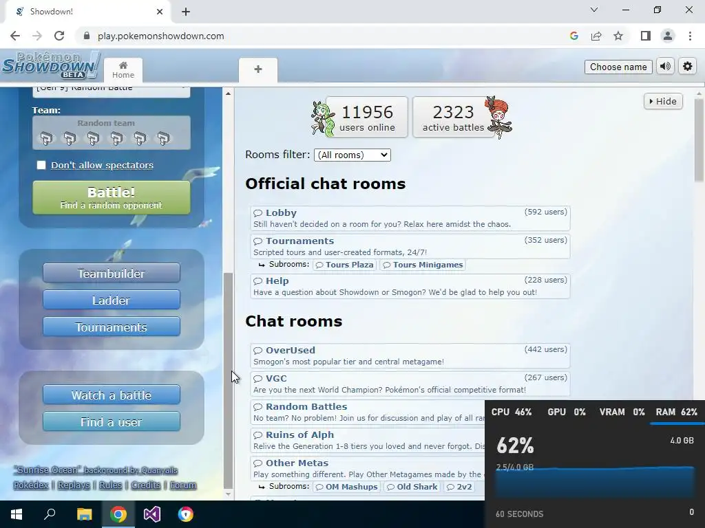Click the Pokémon Showdown logo

[x=51, y=66]
